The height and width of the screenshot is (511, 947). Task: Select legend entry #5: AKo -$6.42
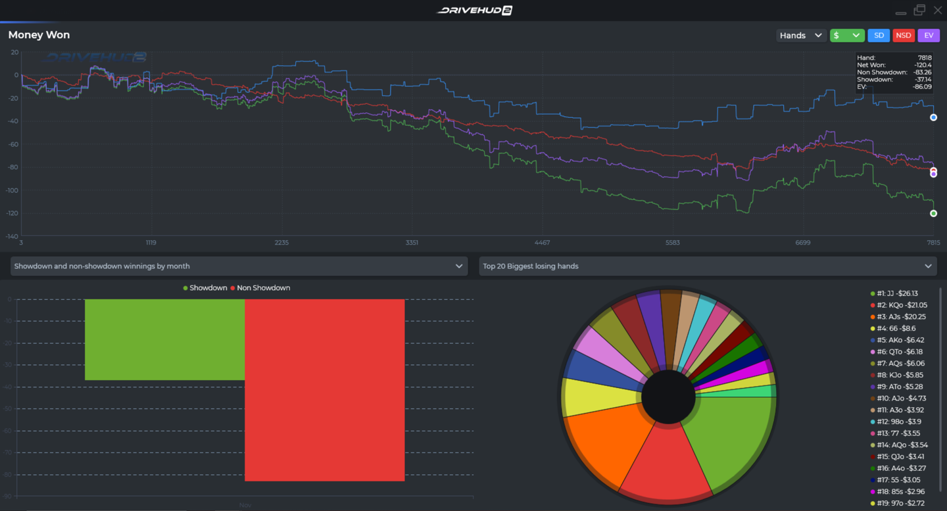[898, 340]
